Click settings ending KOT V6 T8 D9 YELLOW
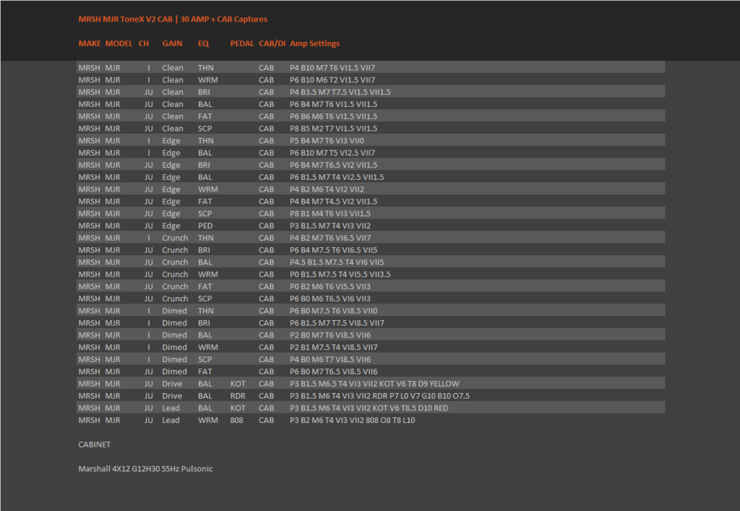The height and width of the screenshot is (511, 740). (375, 384)
